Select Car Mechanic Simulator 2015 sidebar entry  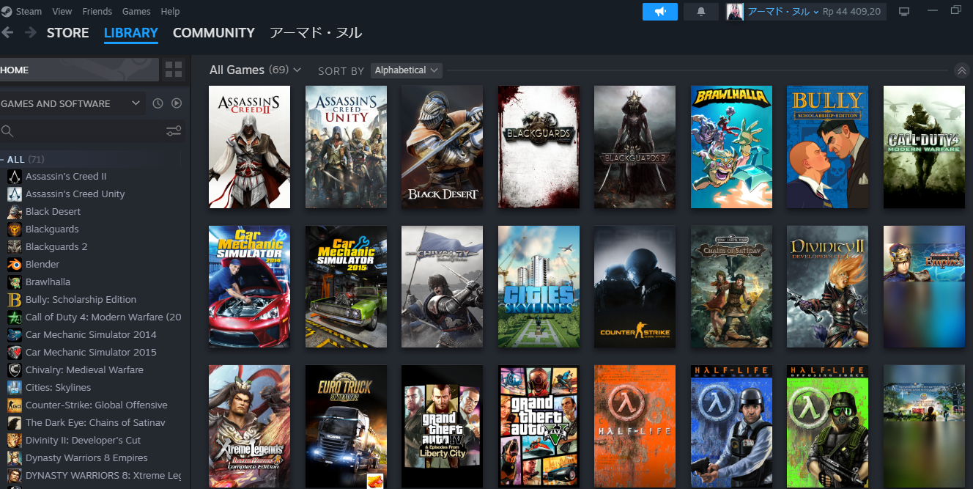tap(91, 352)
